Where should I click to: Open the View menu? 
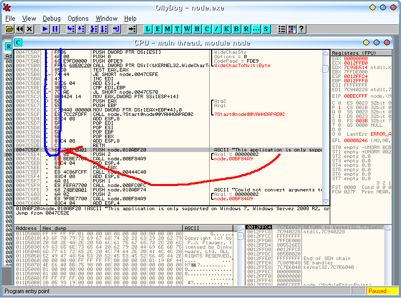pyautogui.click(x=29, y=18)
